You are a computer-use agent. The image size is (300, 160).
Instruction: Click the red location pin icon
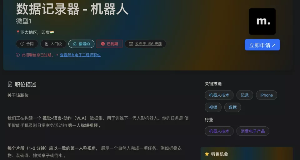pos(18,32)
